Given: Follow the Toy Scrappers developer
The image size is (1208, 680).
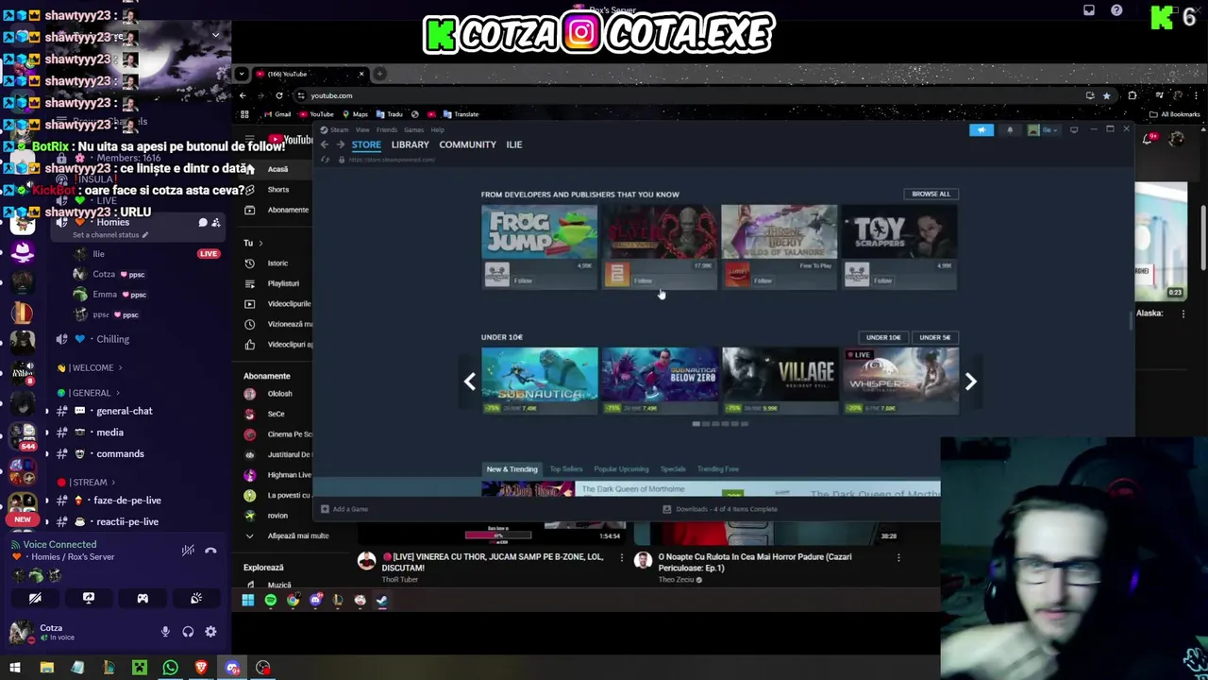Looking at the screenshot, I should [x=883, y=280].
